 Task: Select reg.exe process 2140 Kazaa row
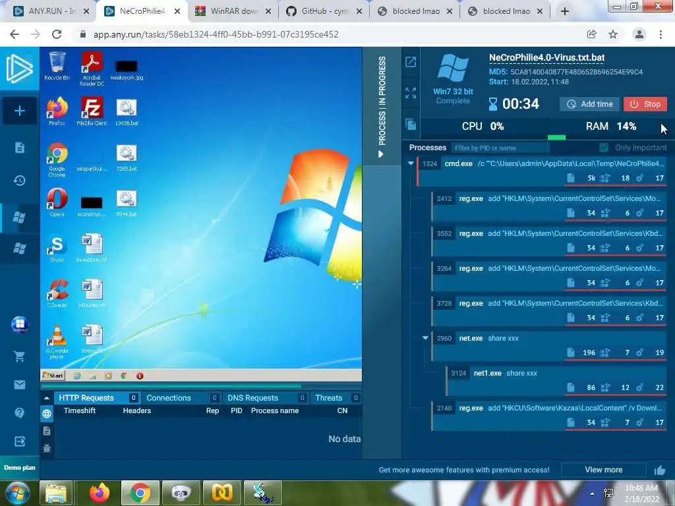(x=549, y=416)
